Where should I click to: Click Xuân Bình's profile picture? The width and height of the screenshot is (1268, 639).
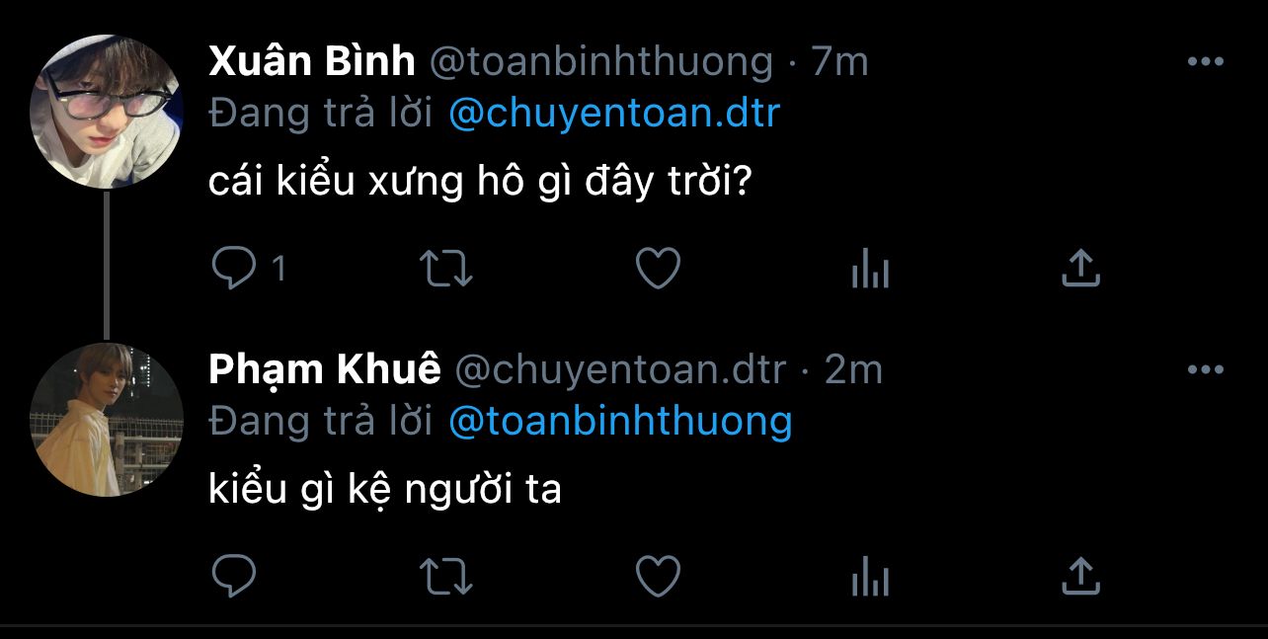coord(107,112)
